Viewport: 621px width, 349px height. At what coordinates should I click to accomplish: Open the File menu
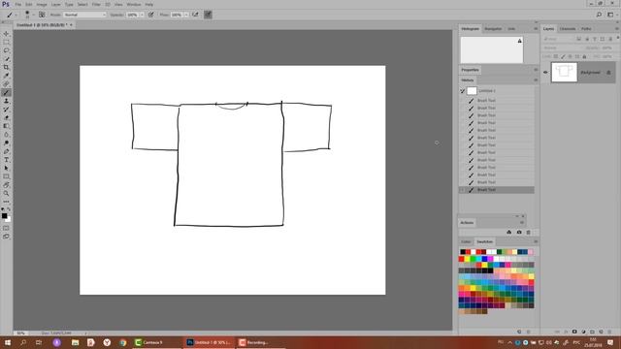[17, 4]
